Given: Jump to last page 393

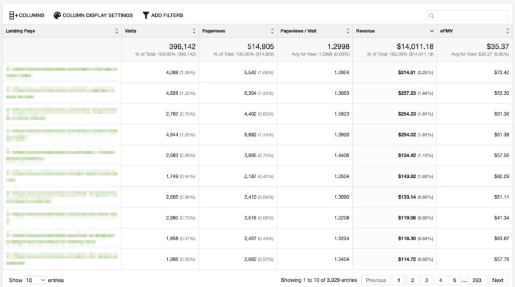Looking at the screenshot, I should tap(476, 280).
